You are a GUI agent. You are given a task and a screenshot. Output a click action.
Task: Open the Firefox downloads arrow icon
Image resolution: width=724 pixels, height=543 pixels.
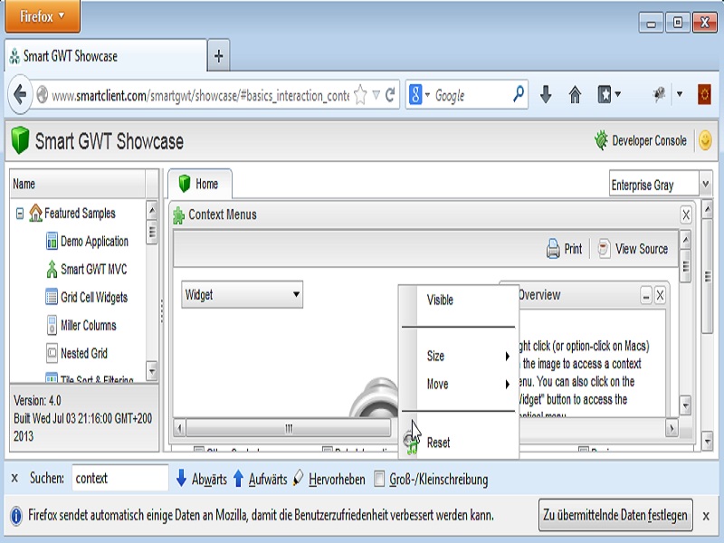546,95
